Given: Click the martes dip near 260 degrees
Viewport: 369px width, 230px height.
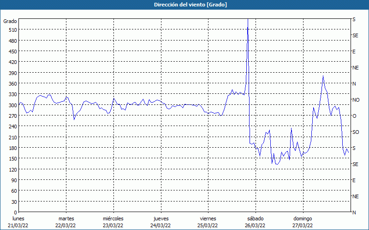Looking at the screenshot, I should click(74, 120).
